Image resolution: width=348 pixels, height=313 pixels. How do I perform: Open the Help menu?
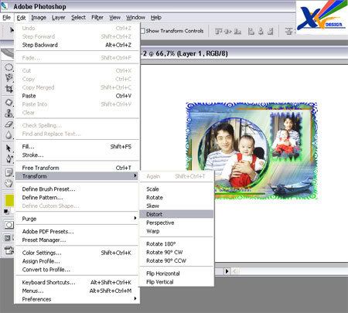[156, 18]
